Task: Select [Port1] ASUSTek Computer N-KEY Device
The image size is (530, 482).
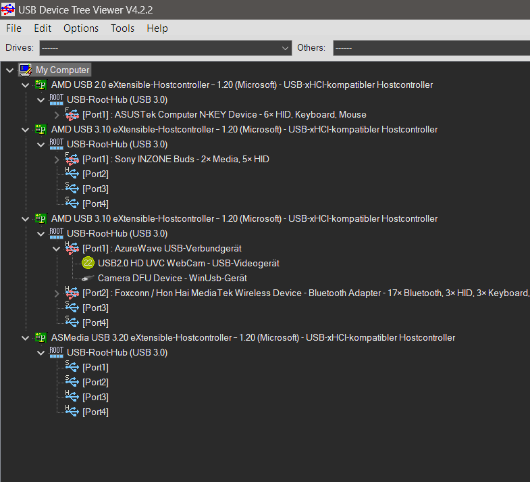Action: (x=224, y=114)
